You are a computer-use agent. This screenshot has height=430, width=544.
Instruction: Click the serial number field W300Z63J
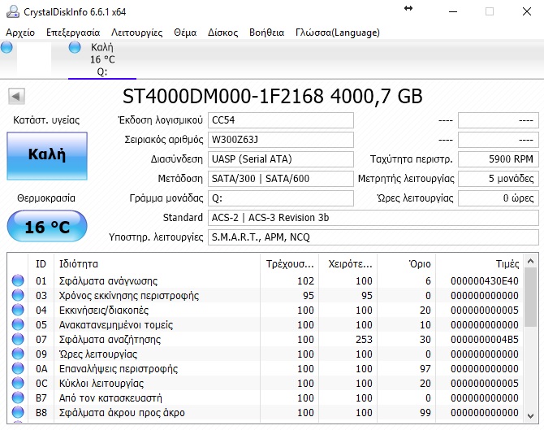[281, 140]
